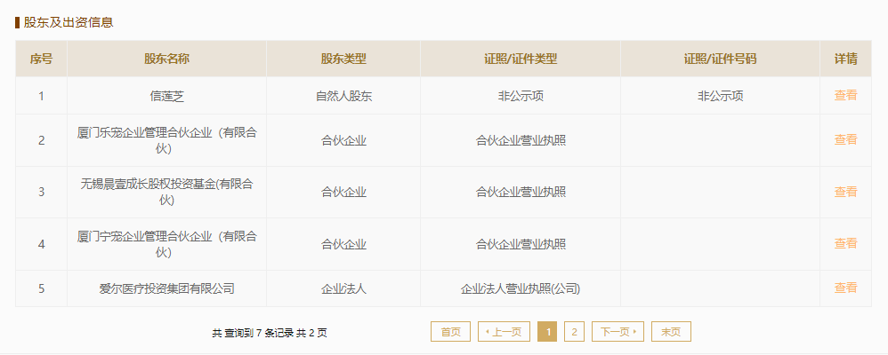Click the 序号 column header

(41, 59)
